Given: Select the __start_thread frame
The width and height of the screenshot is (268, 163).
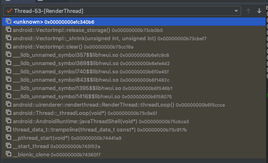Looking at the screenshot, I should (x=134, y=146).
